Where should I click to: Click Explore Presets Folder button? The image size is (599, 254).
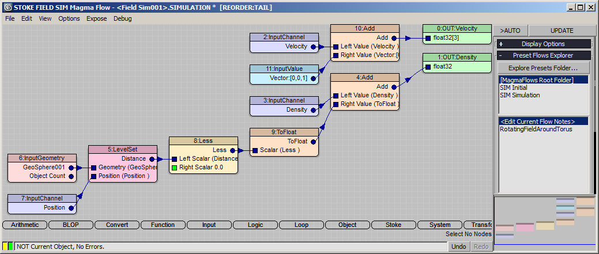point(543,69)
